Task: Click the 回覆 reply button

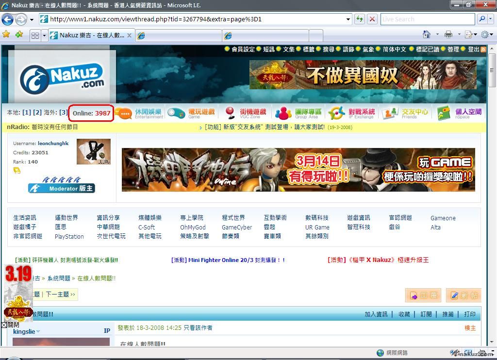Action: coord(424,295)
